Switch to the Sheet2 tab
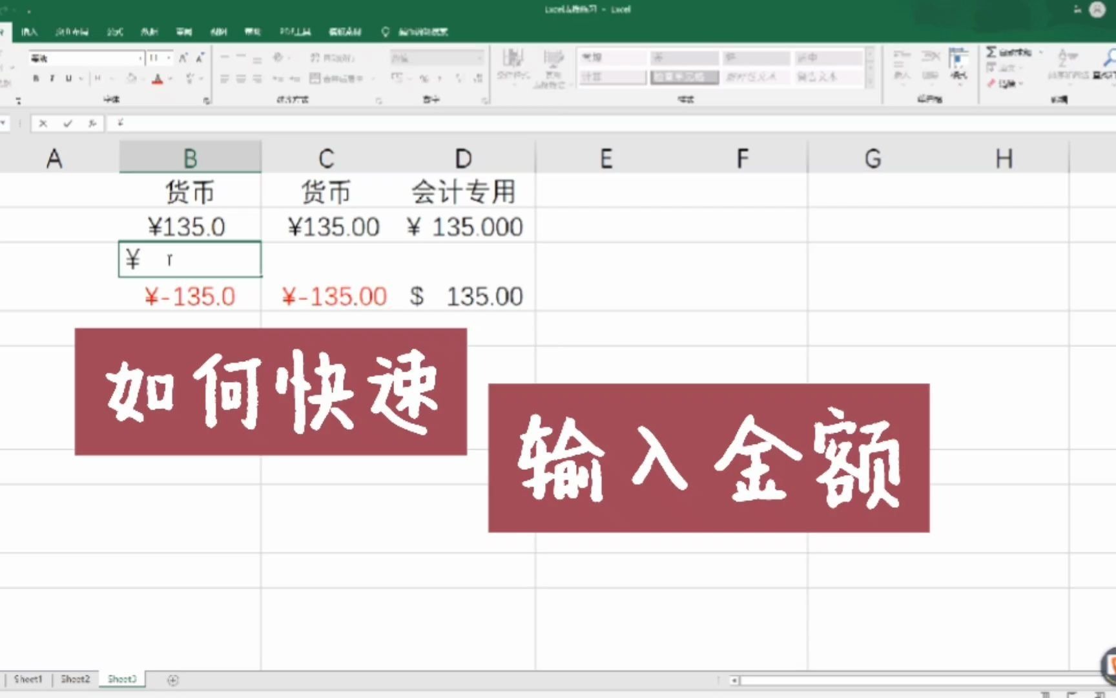Image resolution: width=1116 pixels, height=698 pixels. click(75, 679)
